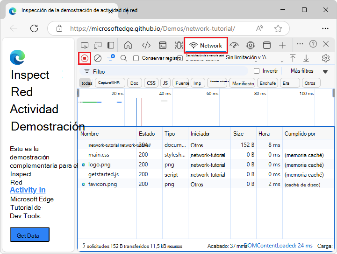Follow the Activity In link
The image size is (337, 254).
28,190
